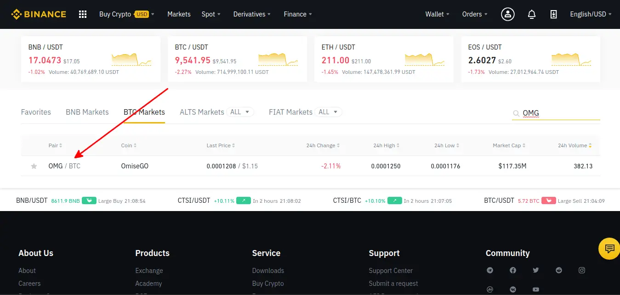The height and width of the screenshot is (295, 620).
Task: Open Binance Facebook icon
Action: coord(513,270)
